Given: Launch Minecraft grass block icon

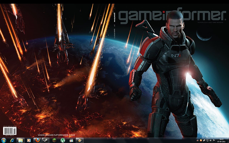Looking at the screenshot, I should [x=54, y=140].
